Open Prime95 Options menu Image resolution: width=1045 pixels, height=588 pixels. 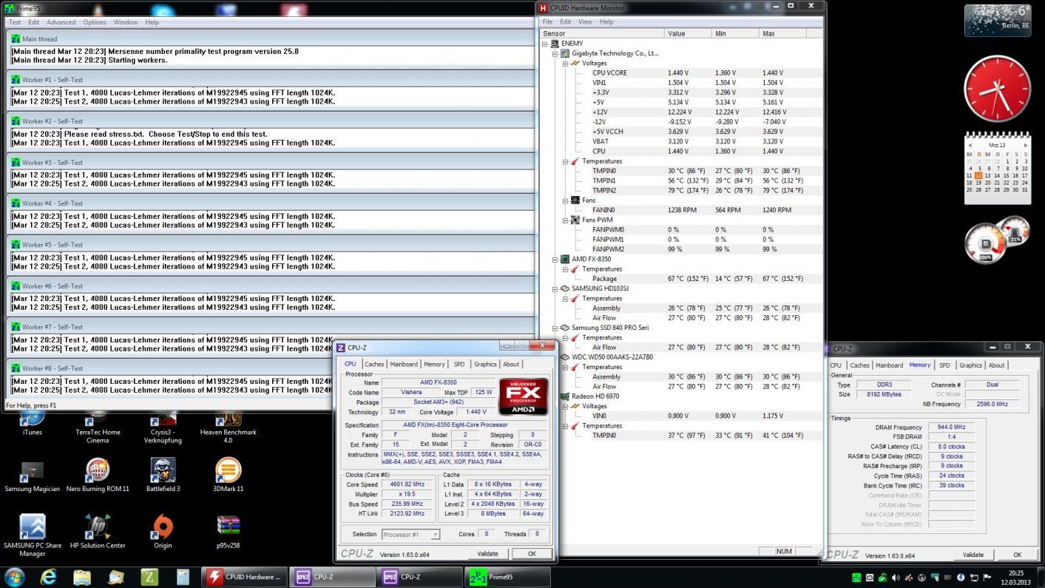click(95, 22)
